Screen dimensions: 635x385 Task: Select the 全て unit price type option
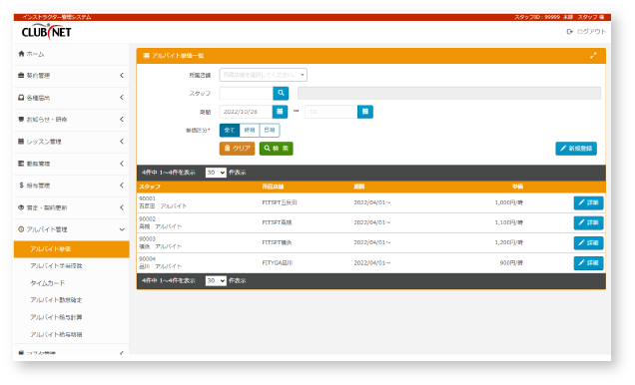point(230,131)
